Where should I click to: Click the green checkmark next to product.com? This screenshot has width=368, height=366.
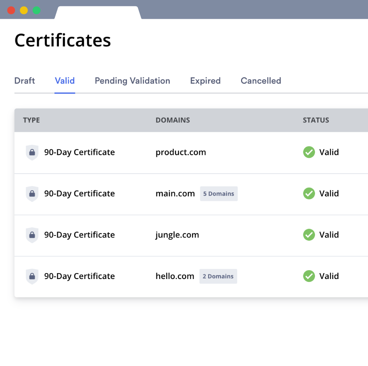309,152
